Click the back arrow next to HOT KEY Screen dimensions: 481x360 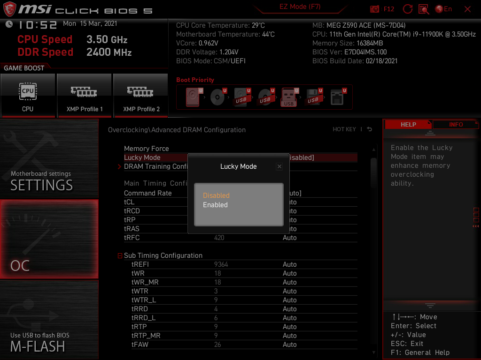[x=370, y=129]
